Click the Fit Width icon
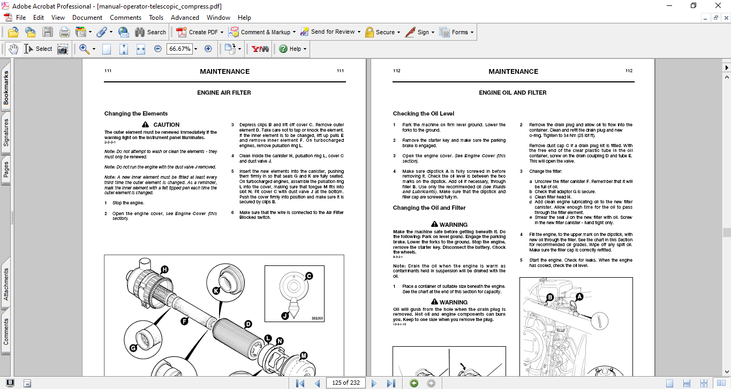This screenshot has width=731, height=389. (x=141, y=49)
